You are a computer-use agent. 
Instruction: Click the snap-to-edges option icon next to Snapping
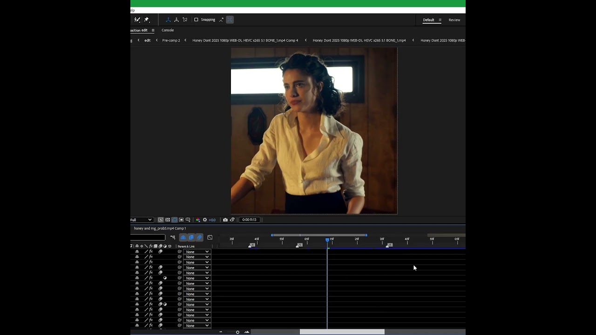[221, 20]
